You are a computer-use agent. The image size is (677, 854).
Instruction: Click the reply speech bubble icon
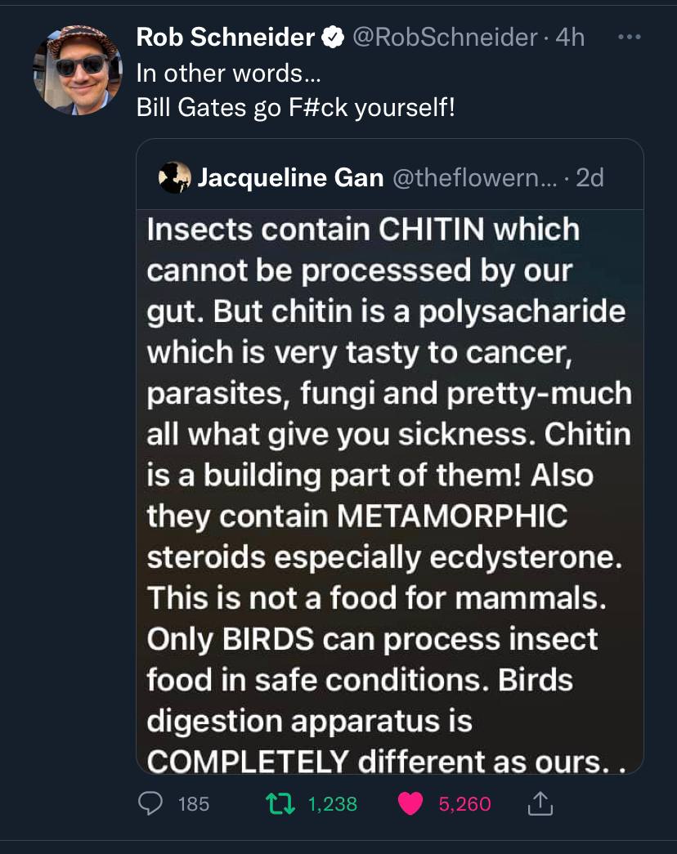(x=148, y=804)
